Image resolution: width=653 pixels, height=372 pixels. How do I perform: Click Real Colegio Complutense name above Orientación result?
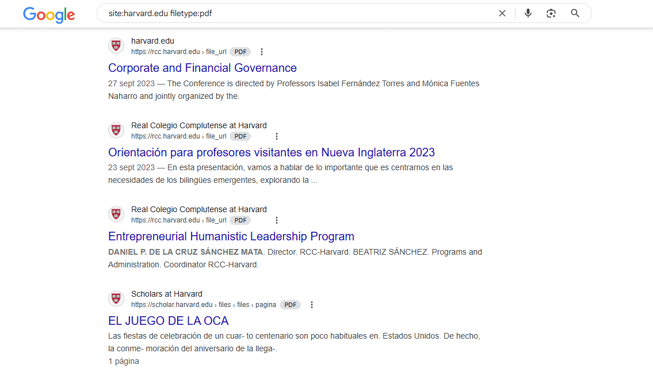198,125
